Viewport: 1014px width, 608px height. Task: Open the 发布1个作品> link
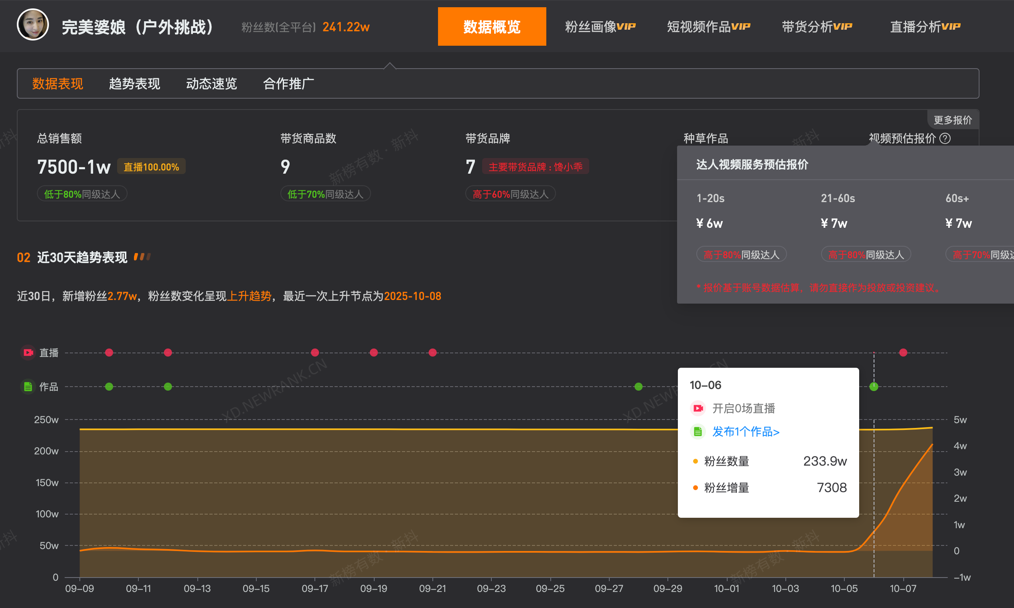click(x=746, y=432)
